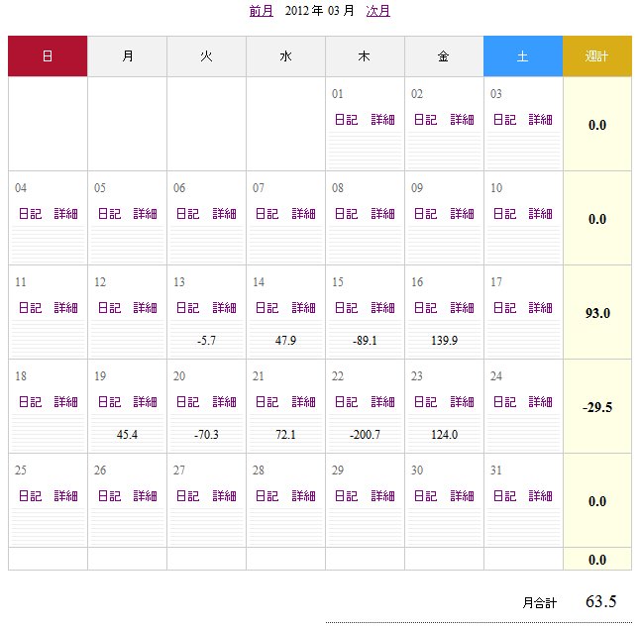This screenshot has height=628, width=640.
Task: Click the gold 週計 weekly total header
Action: (597, 56)
